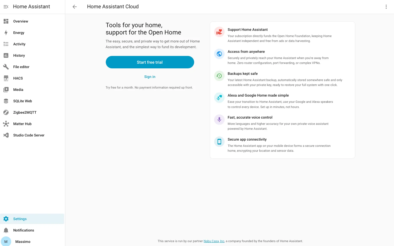Image resolution: width=394 pixels, height=246 pixels.
Task: Open the Matter Hub icon
Action: point(6,124)
